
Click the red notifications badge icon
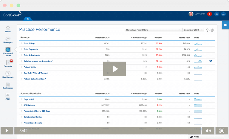coord(210,14)
